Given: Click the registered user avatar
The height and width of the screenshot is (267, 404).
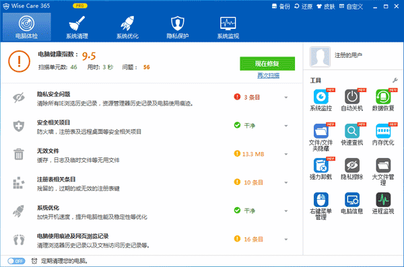Looking at the screenshot, I should (x=320, y=56).
